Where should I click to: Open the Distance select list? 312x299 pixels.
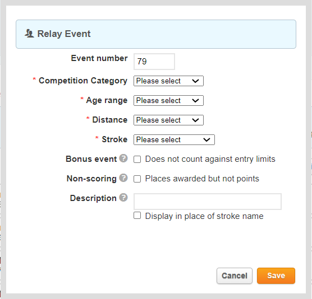click(x=168, y=120)
